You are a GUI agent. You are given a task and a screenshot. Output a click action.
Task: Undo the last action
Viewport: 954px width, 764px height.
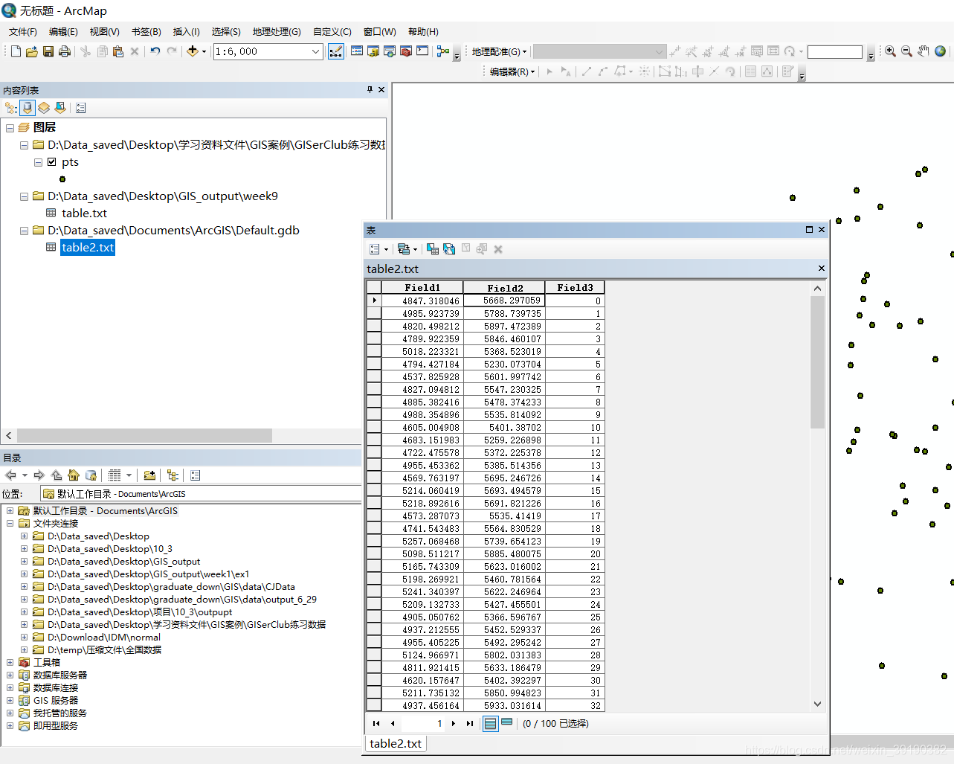point(155,51)
